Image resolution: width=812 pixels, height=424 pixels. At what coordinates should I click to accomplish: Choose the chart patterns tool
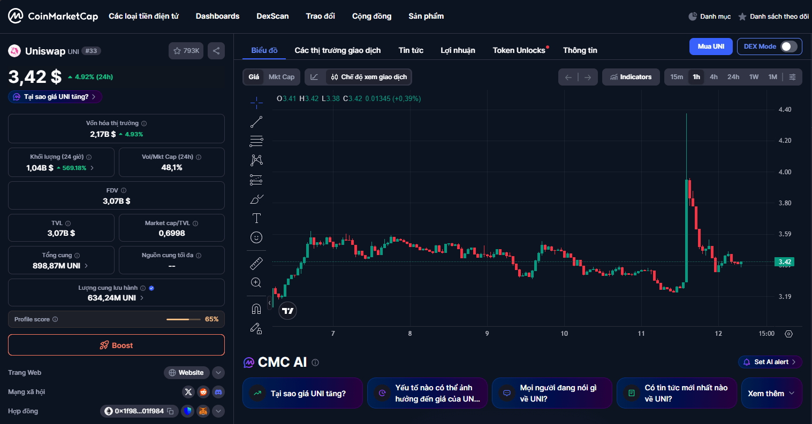256,160
